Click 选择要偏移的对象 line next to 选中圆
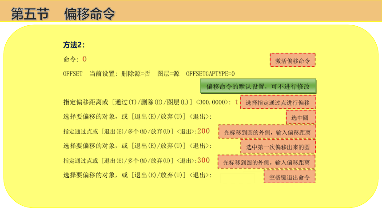The image size is (382, 215). pos(137,116)
